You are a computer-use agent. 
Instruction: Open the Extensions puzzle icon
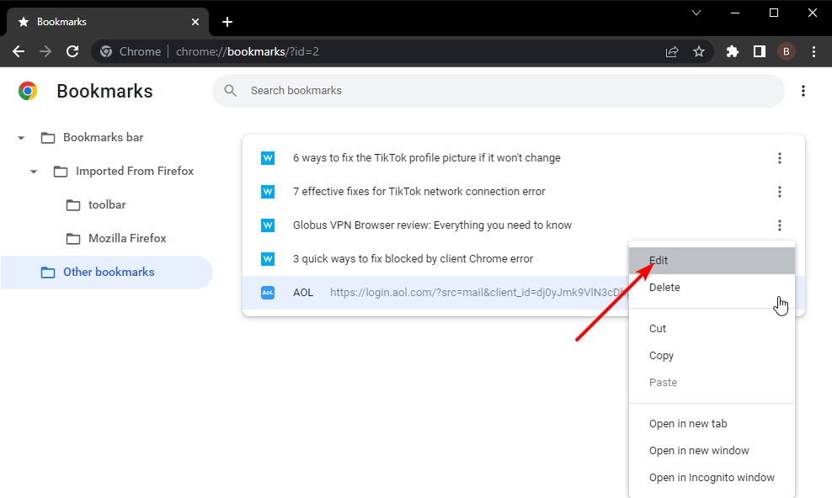pos(733,51)
